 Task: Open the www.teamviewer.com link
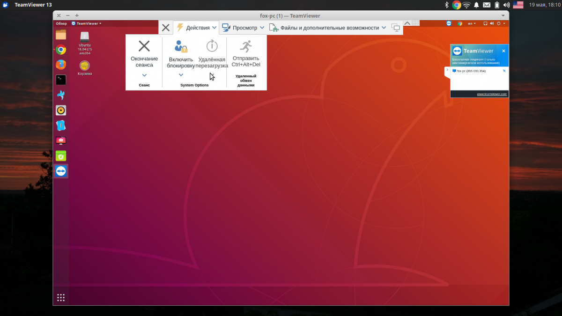[491, 94]
